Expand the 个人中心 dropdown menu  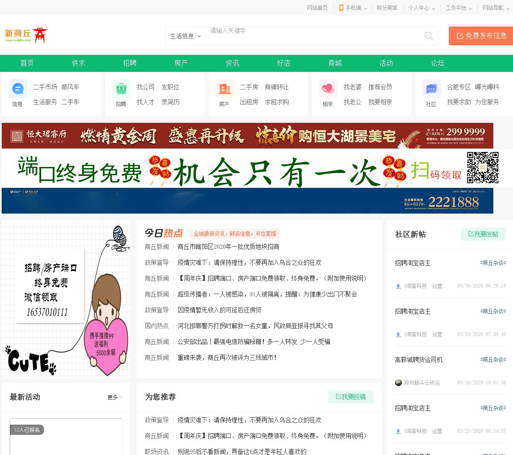pyautogui.click(x=421, y=8)
